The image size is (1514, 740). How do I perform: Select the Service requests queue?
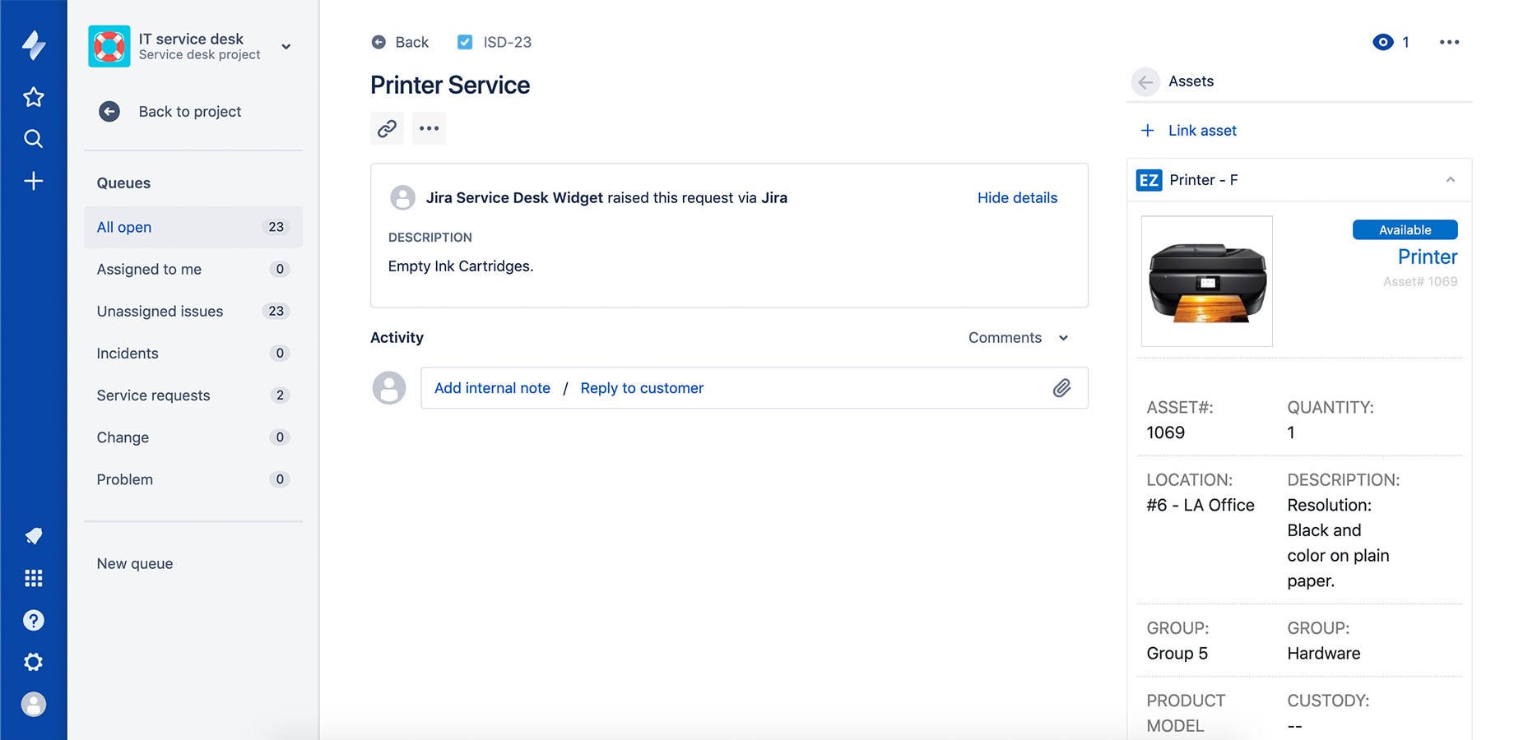pos(154,395)
